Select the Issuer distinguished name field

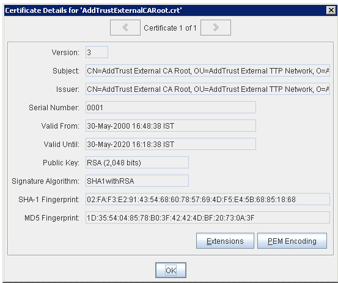[208, 89]
